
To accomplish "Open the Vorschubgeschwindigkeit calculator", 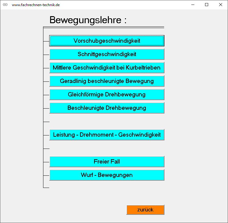I will coord(107,41).
